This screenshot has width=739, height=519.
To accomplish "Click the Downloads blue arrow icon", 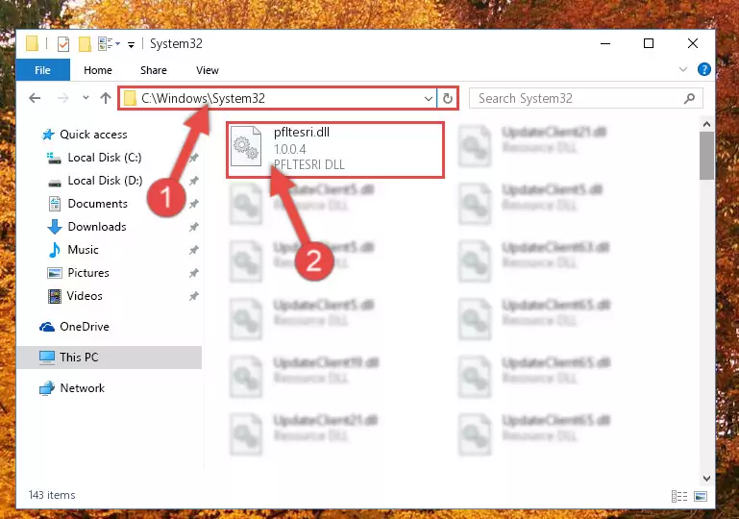I will (55, 227).
